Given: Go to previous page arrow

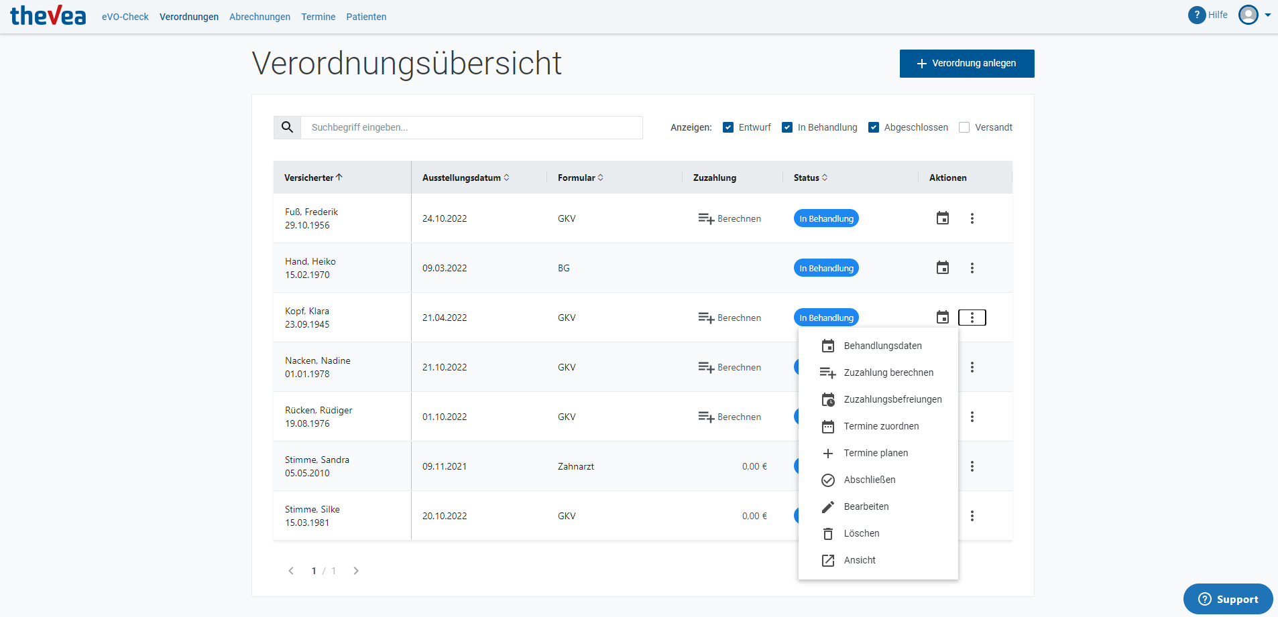Looking at the screenshot, I should click(x=291, y=571).
